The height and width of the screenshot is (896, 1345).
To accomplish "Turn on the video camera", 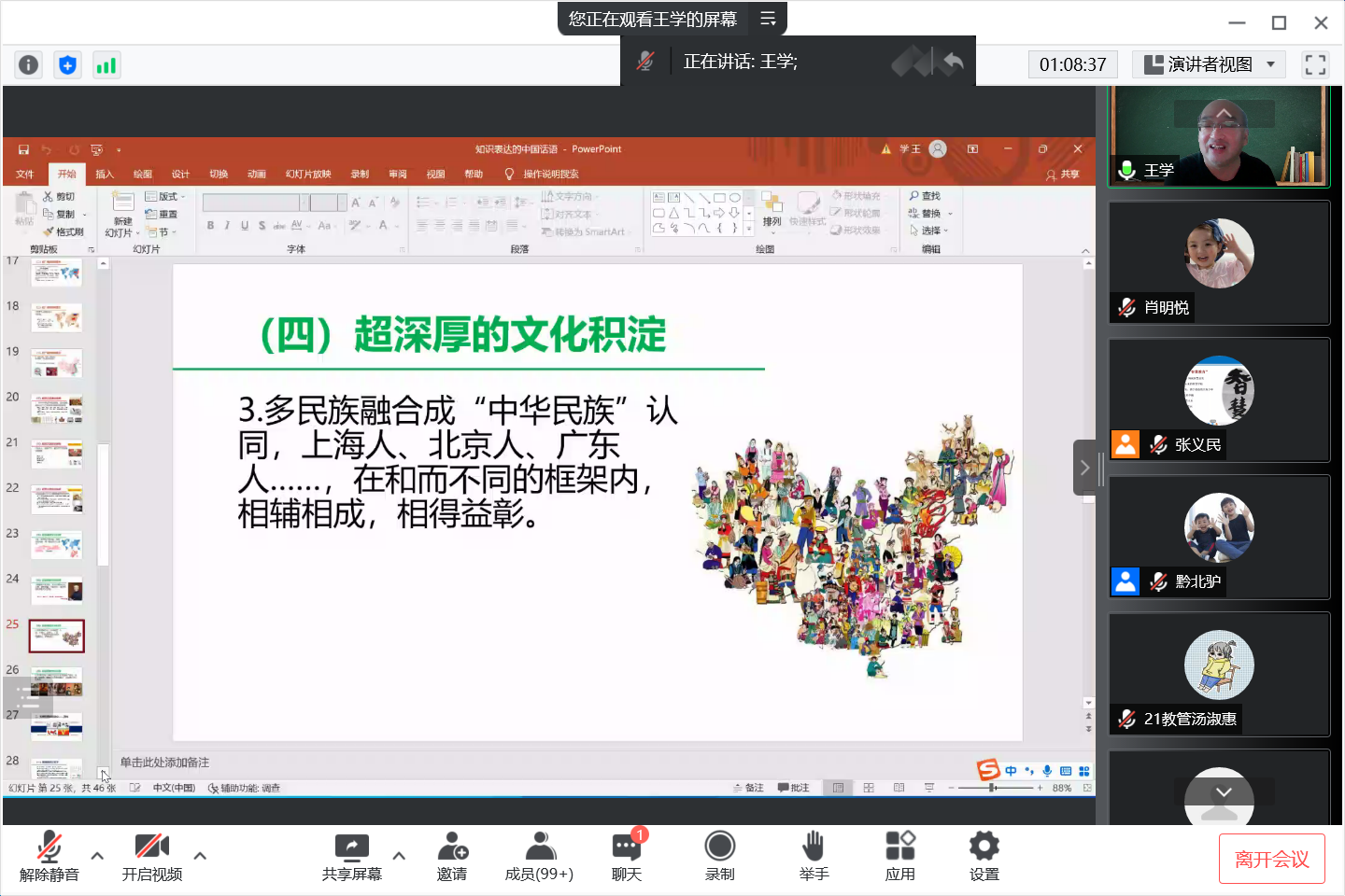I will pos(151,855).
